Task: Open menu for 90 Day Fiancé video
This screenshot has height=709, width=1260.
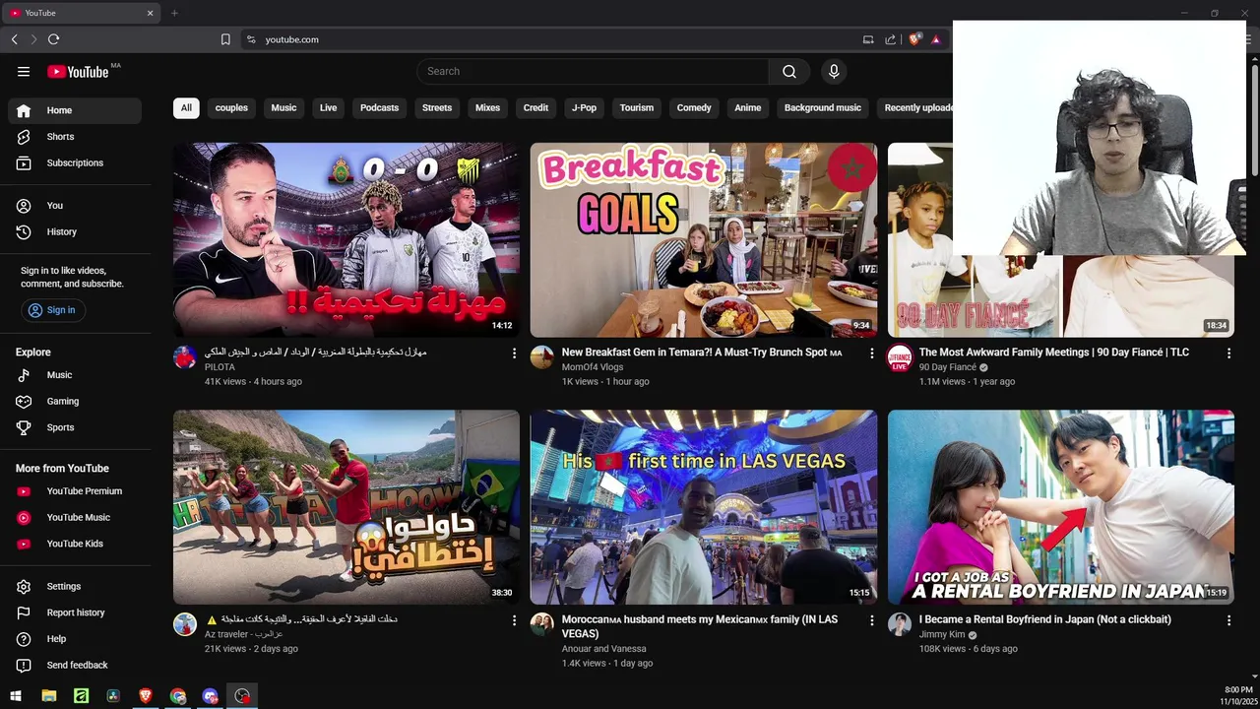Action: tap(1228, 353)
